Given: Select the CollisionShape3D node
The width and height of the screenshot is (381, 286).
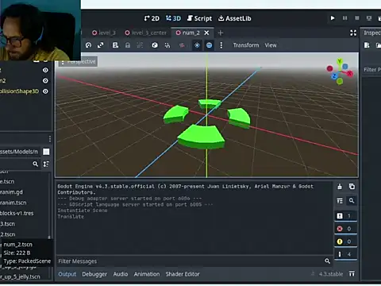Looking at the screenshot, I should pyautogui.click(x=19, y=91).
